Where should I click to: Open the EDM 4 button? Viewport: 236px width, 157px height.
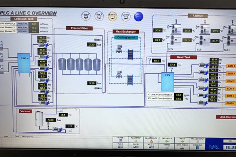pyautogui.click(x=231, y=88)
